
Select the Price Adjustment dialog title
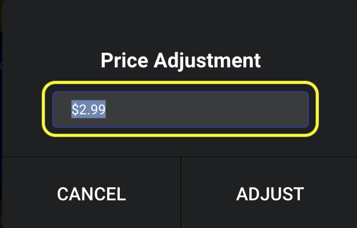(181, 61)
